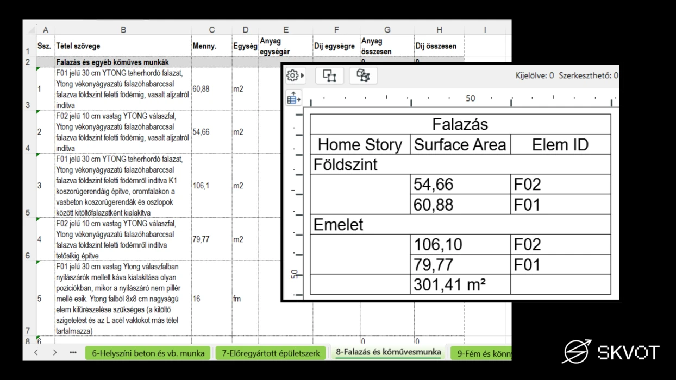676x380 pixels.
Task: Click the table header options icon beside ruler
Action: pyautogui.click(x=293, y=98)
